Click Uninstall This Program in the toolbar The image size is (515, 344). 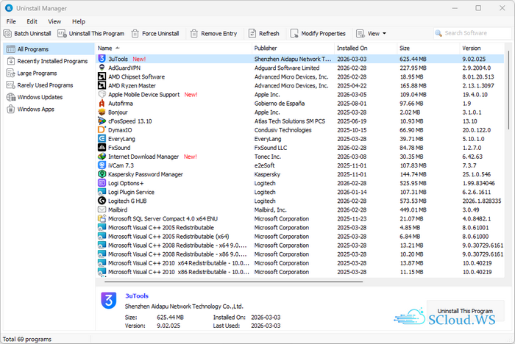91,33
